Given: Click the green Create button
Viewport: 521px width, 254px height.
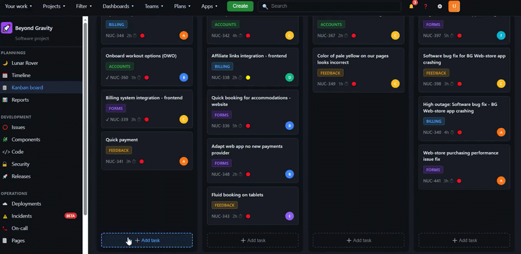Looking at the screenshot, I should pyautogui.click(x=240, y=6).
